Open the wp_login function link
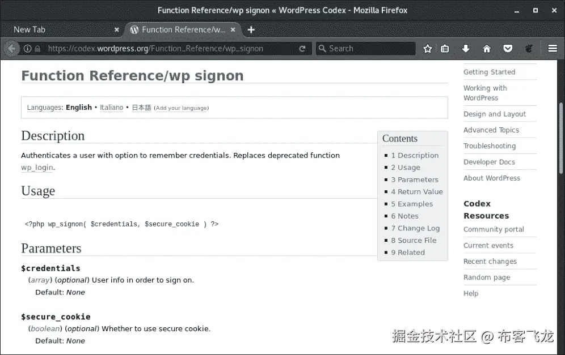This screenshot has height=355, width=565. pos(37,168)
